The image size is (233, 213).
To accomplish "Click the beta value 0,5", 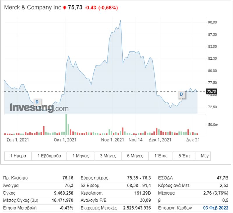I will (225, 200).
